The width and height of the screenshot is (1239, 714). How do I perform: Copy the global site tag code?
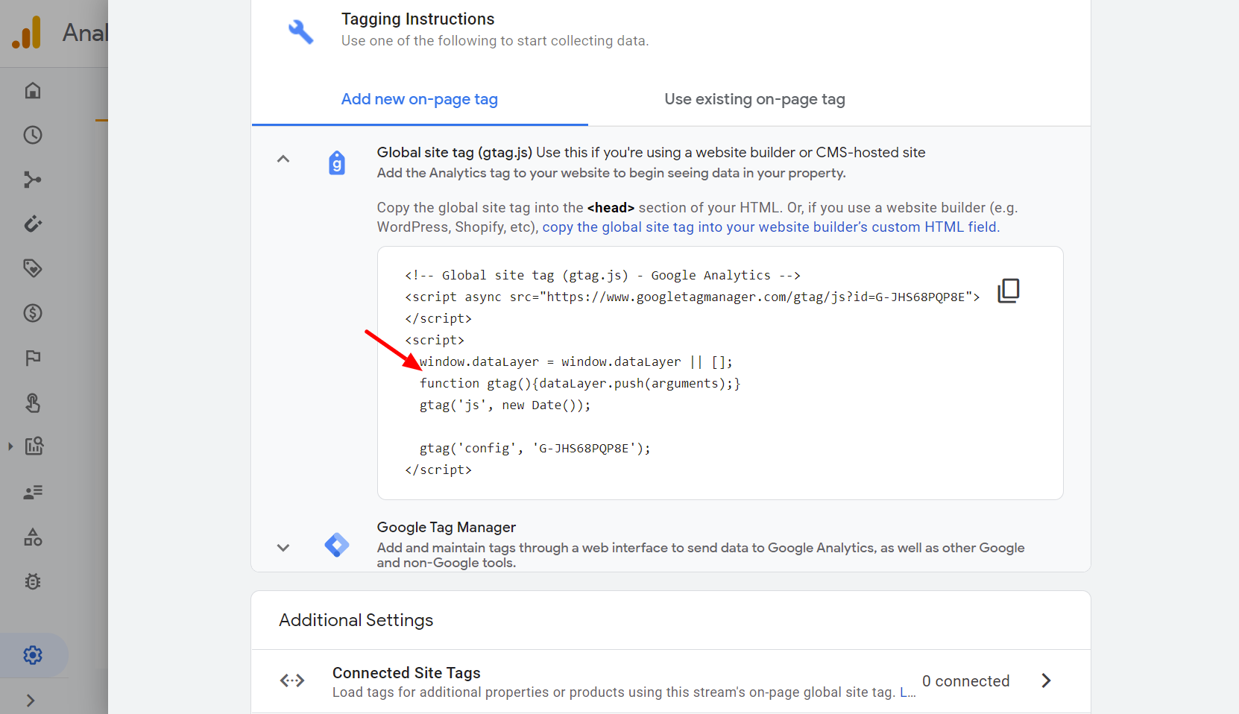[x=1009, y=290]
